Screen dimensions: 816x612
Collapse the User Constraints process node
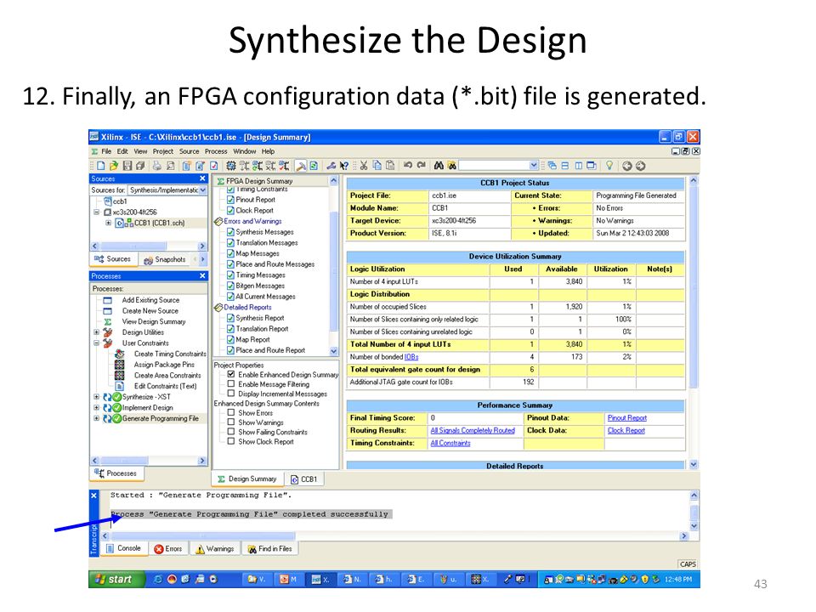96,343
